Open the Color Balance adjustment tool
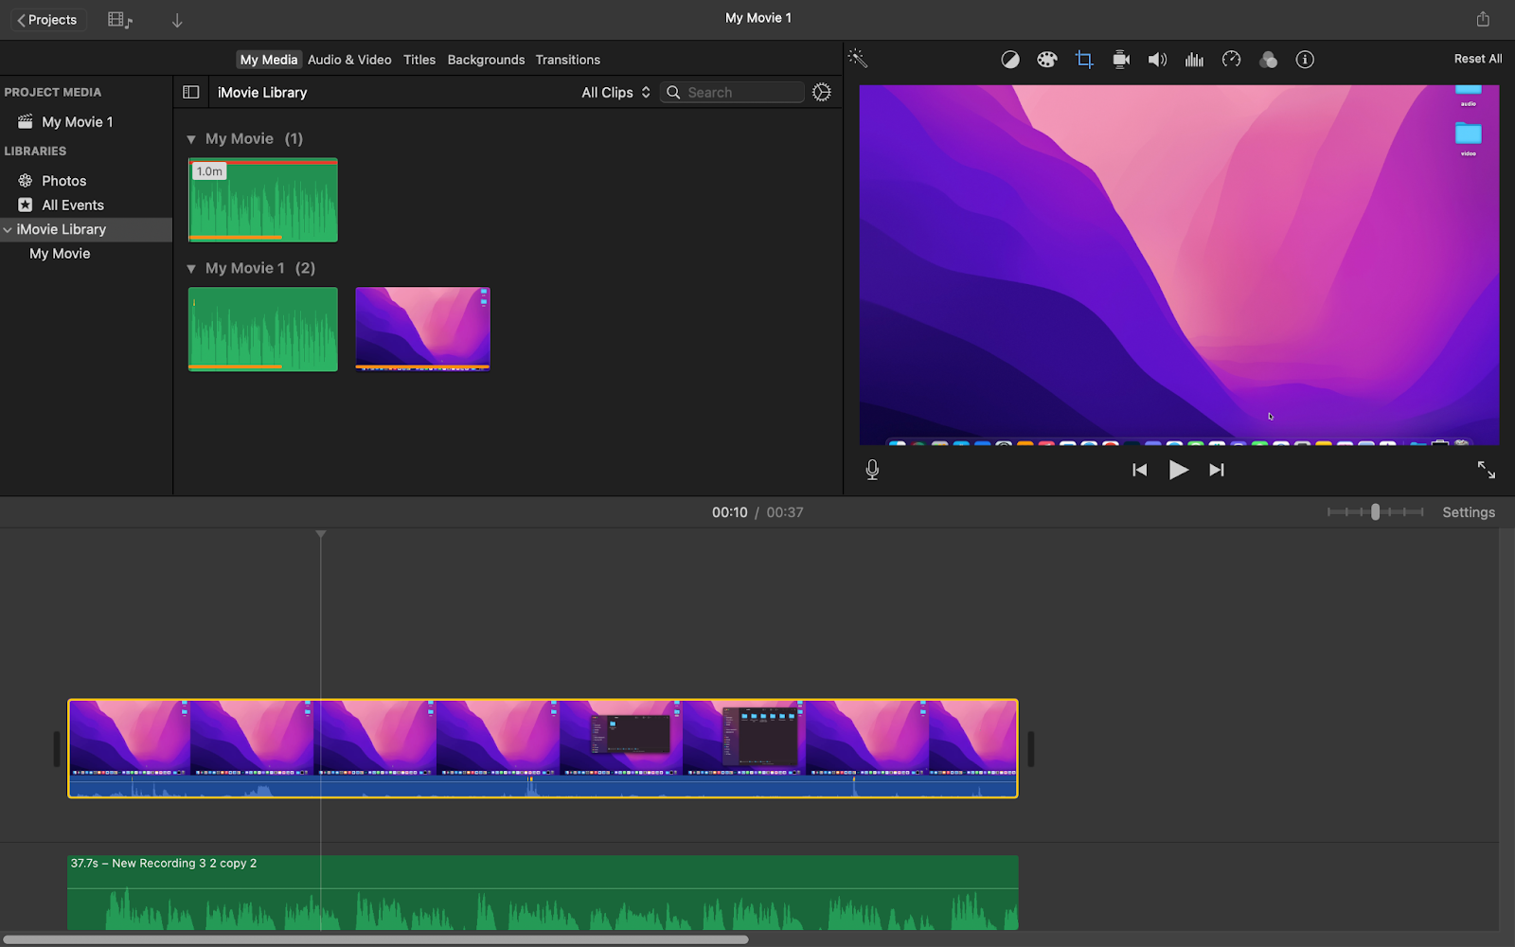 pyautogui.click(x=1010, y=60)
